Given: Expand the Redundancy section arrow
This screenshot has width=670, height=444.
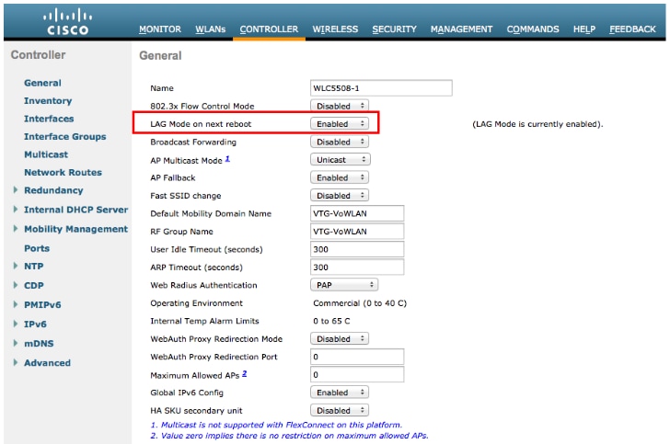Looking at the screenshot, I should pos(16,189).
